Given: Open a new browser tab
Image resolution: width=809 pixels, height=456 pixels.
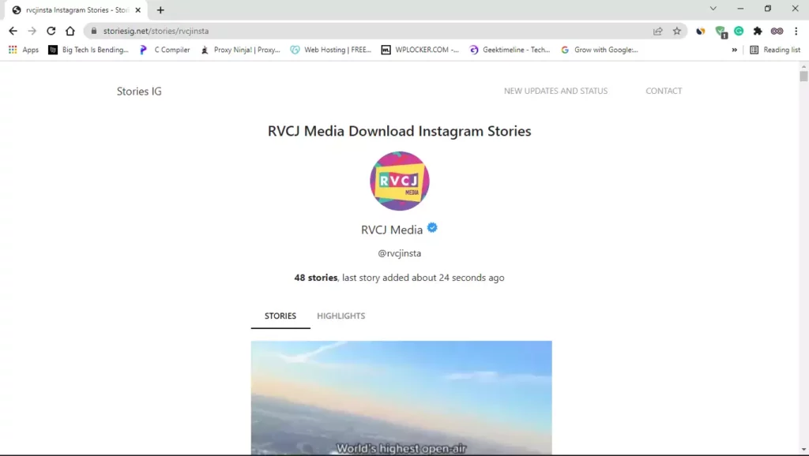Looking at the screenshot, I should coord(160,9).
